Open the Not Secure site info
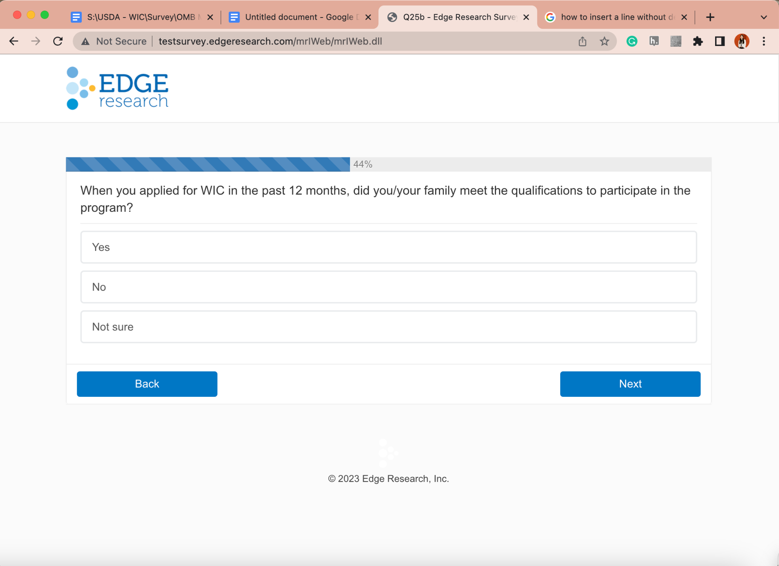The width and height of the screenshot is (779, 566). click(x=114, y=41)
